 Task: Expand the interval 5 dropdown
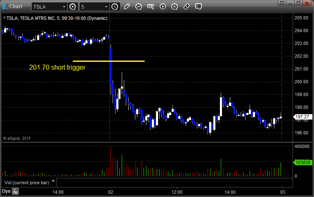point(106,7)
